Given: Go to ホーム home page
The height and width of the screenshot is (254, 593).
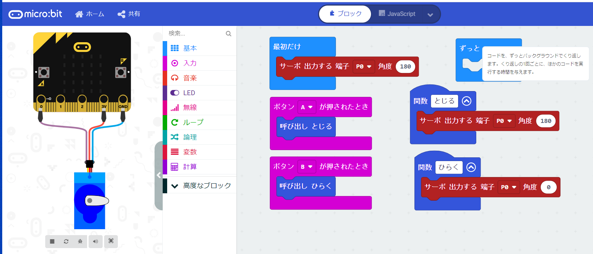Looking at the screenshot, I should click(x=89, y=14).
